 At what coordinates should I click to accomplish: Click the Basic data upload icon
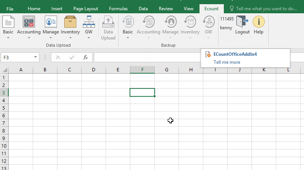click(x=8, y=22)
